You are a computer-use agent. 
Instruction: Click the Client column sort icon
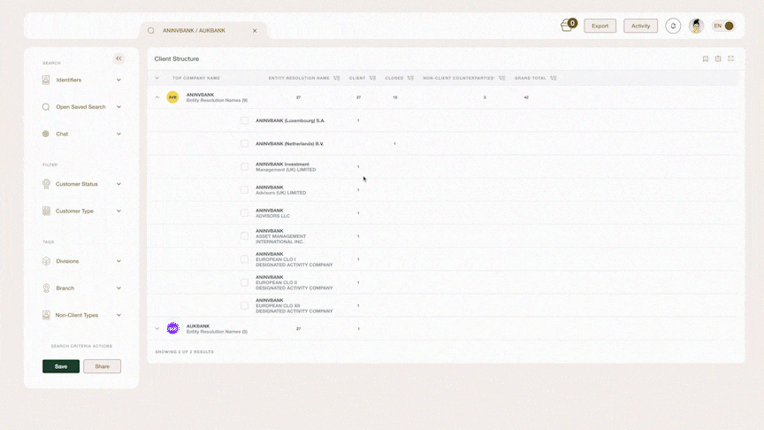coord(373,78)
